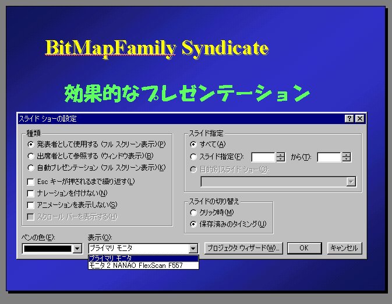Toggle ナレーションを付けない checkbox
This screenshot has width=392, height=304.
tap(31, 193)
